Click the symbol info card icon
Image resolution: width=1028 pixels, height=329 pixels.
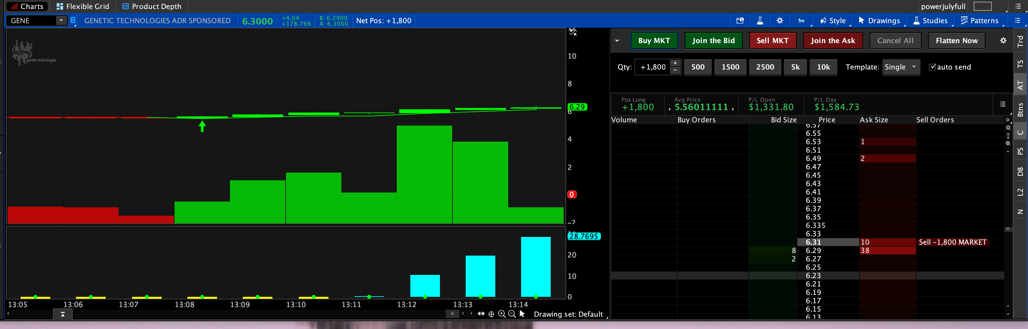pos(740,21)
